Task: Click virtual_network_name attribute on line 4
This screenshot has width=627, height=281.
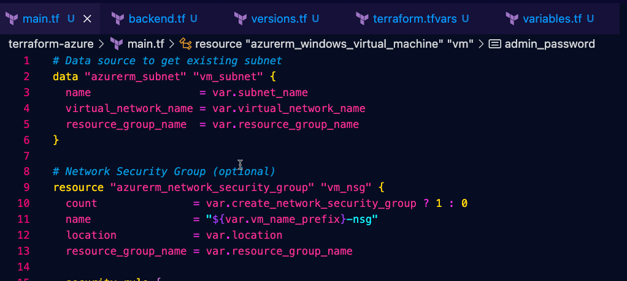Action: click(x=129, y=108)
